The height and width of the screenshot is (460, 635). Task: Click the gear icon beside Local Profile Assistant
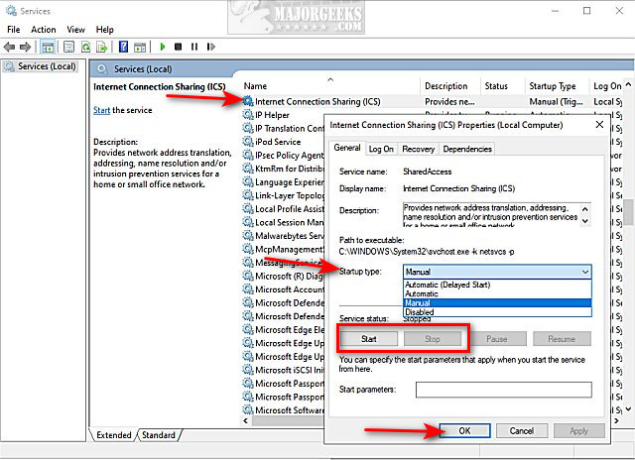click(248, 209)
